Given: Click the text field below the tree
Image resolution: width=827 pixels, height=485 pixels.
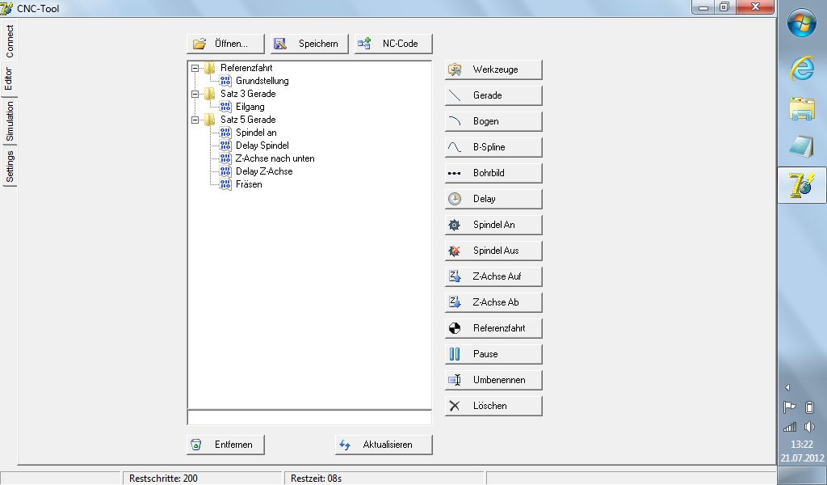Looking at the screenshot, I should [x=309, y=417].
